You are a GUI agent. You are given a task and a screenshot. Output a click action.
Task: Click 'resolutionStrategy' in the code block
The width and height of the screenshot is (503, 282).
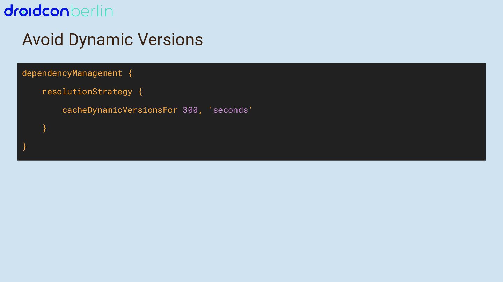[87, 92]
